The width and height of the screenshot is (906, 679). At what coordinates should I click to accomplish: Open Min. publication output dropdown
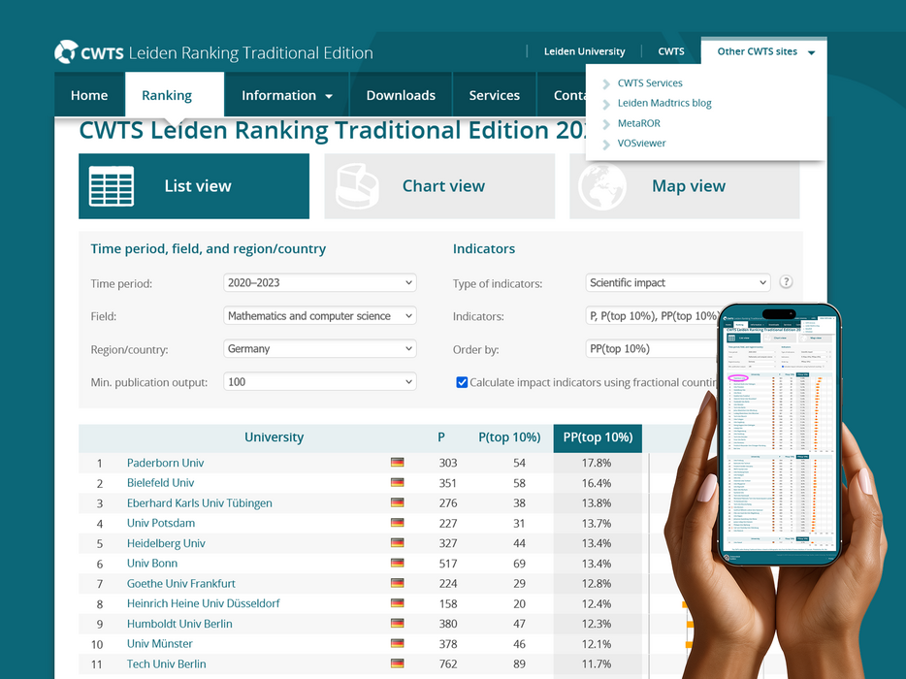tap(319, 382)
